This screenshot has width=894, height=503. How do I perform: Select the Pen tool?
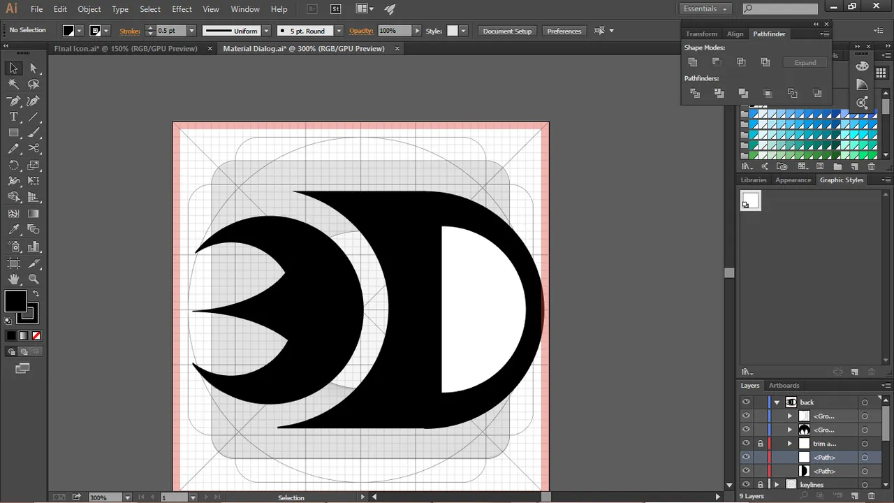(13, 101)
